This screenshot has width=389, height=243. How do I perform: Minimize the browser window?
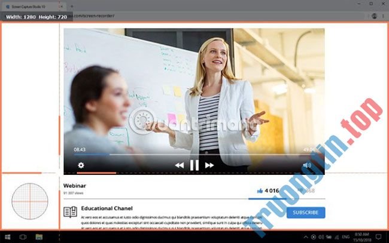coord(359,4)
